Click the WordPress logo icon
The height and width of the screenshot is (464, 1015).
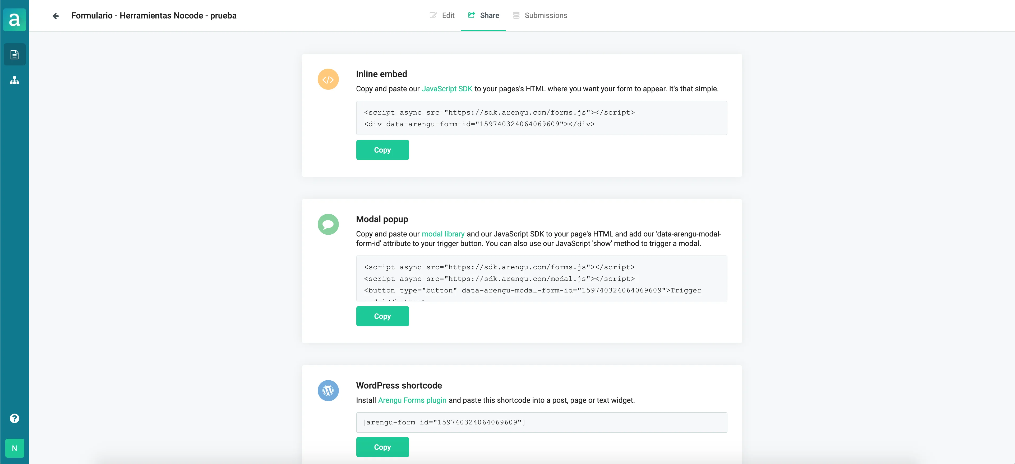coord(328,390)
